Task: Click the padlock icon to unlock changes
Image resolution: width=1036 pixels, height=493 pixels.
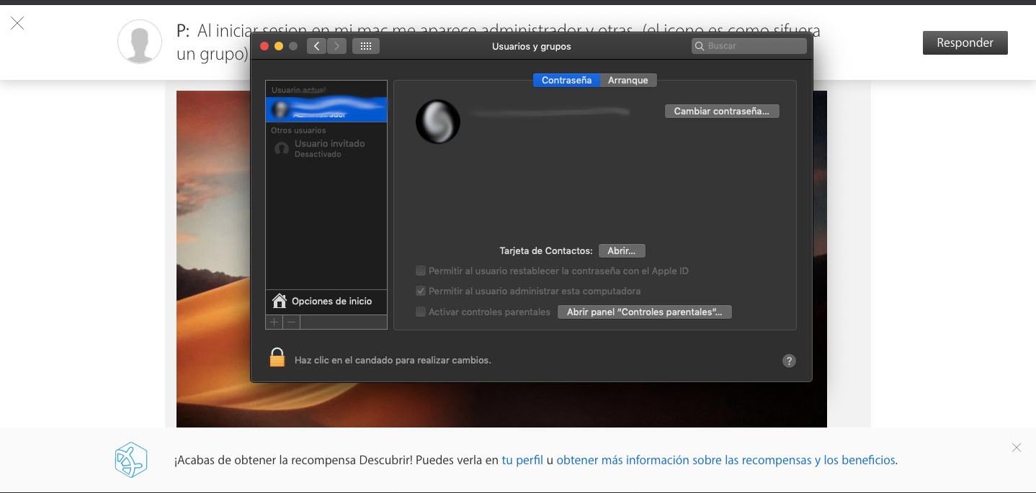Action: pos(277,358)
